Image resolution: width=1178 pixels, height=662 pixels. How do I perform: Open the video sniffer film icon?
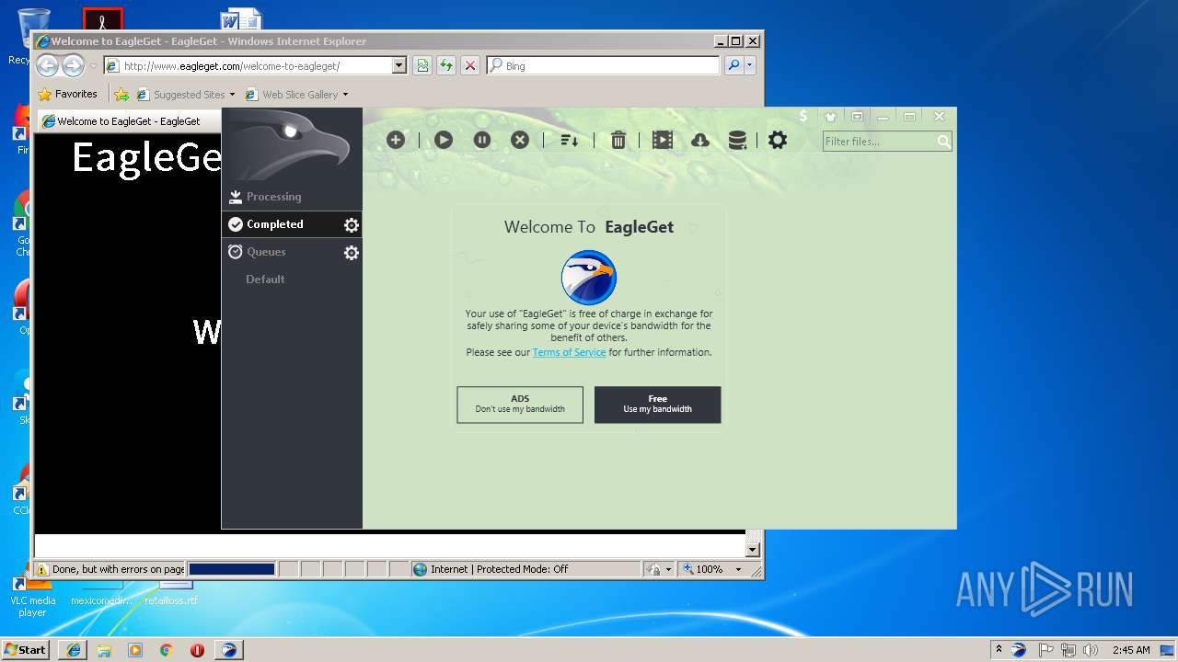663,140
